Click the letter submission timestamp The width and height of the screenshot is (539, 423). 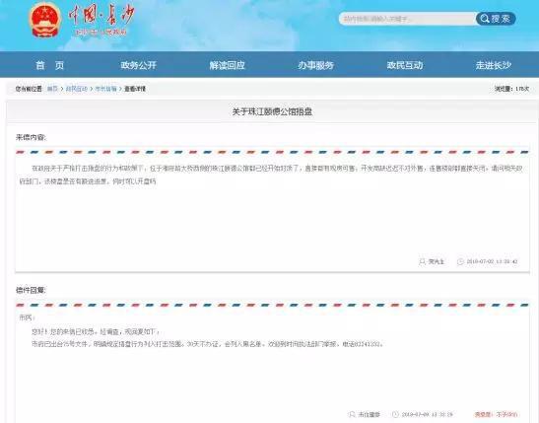pyautogui.click(x=493, y=262)
